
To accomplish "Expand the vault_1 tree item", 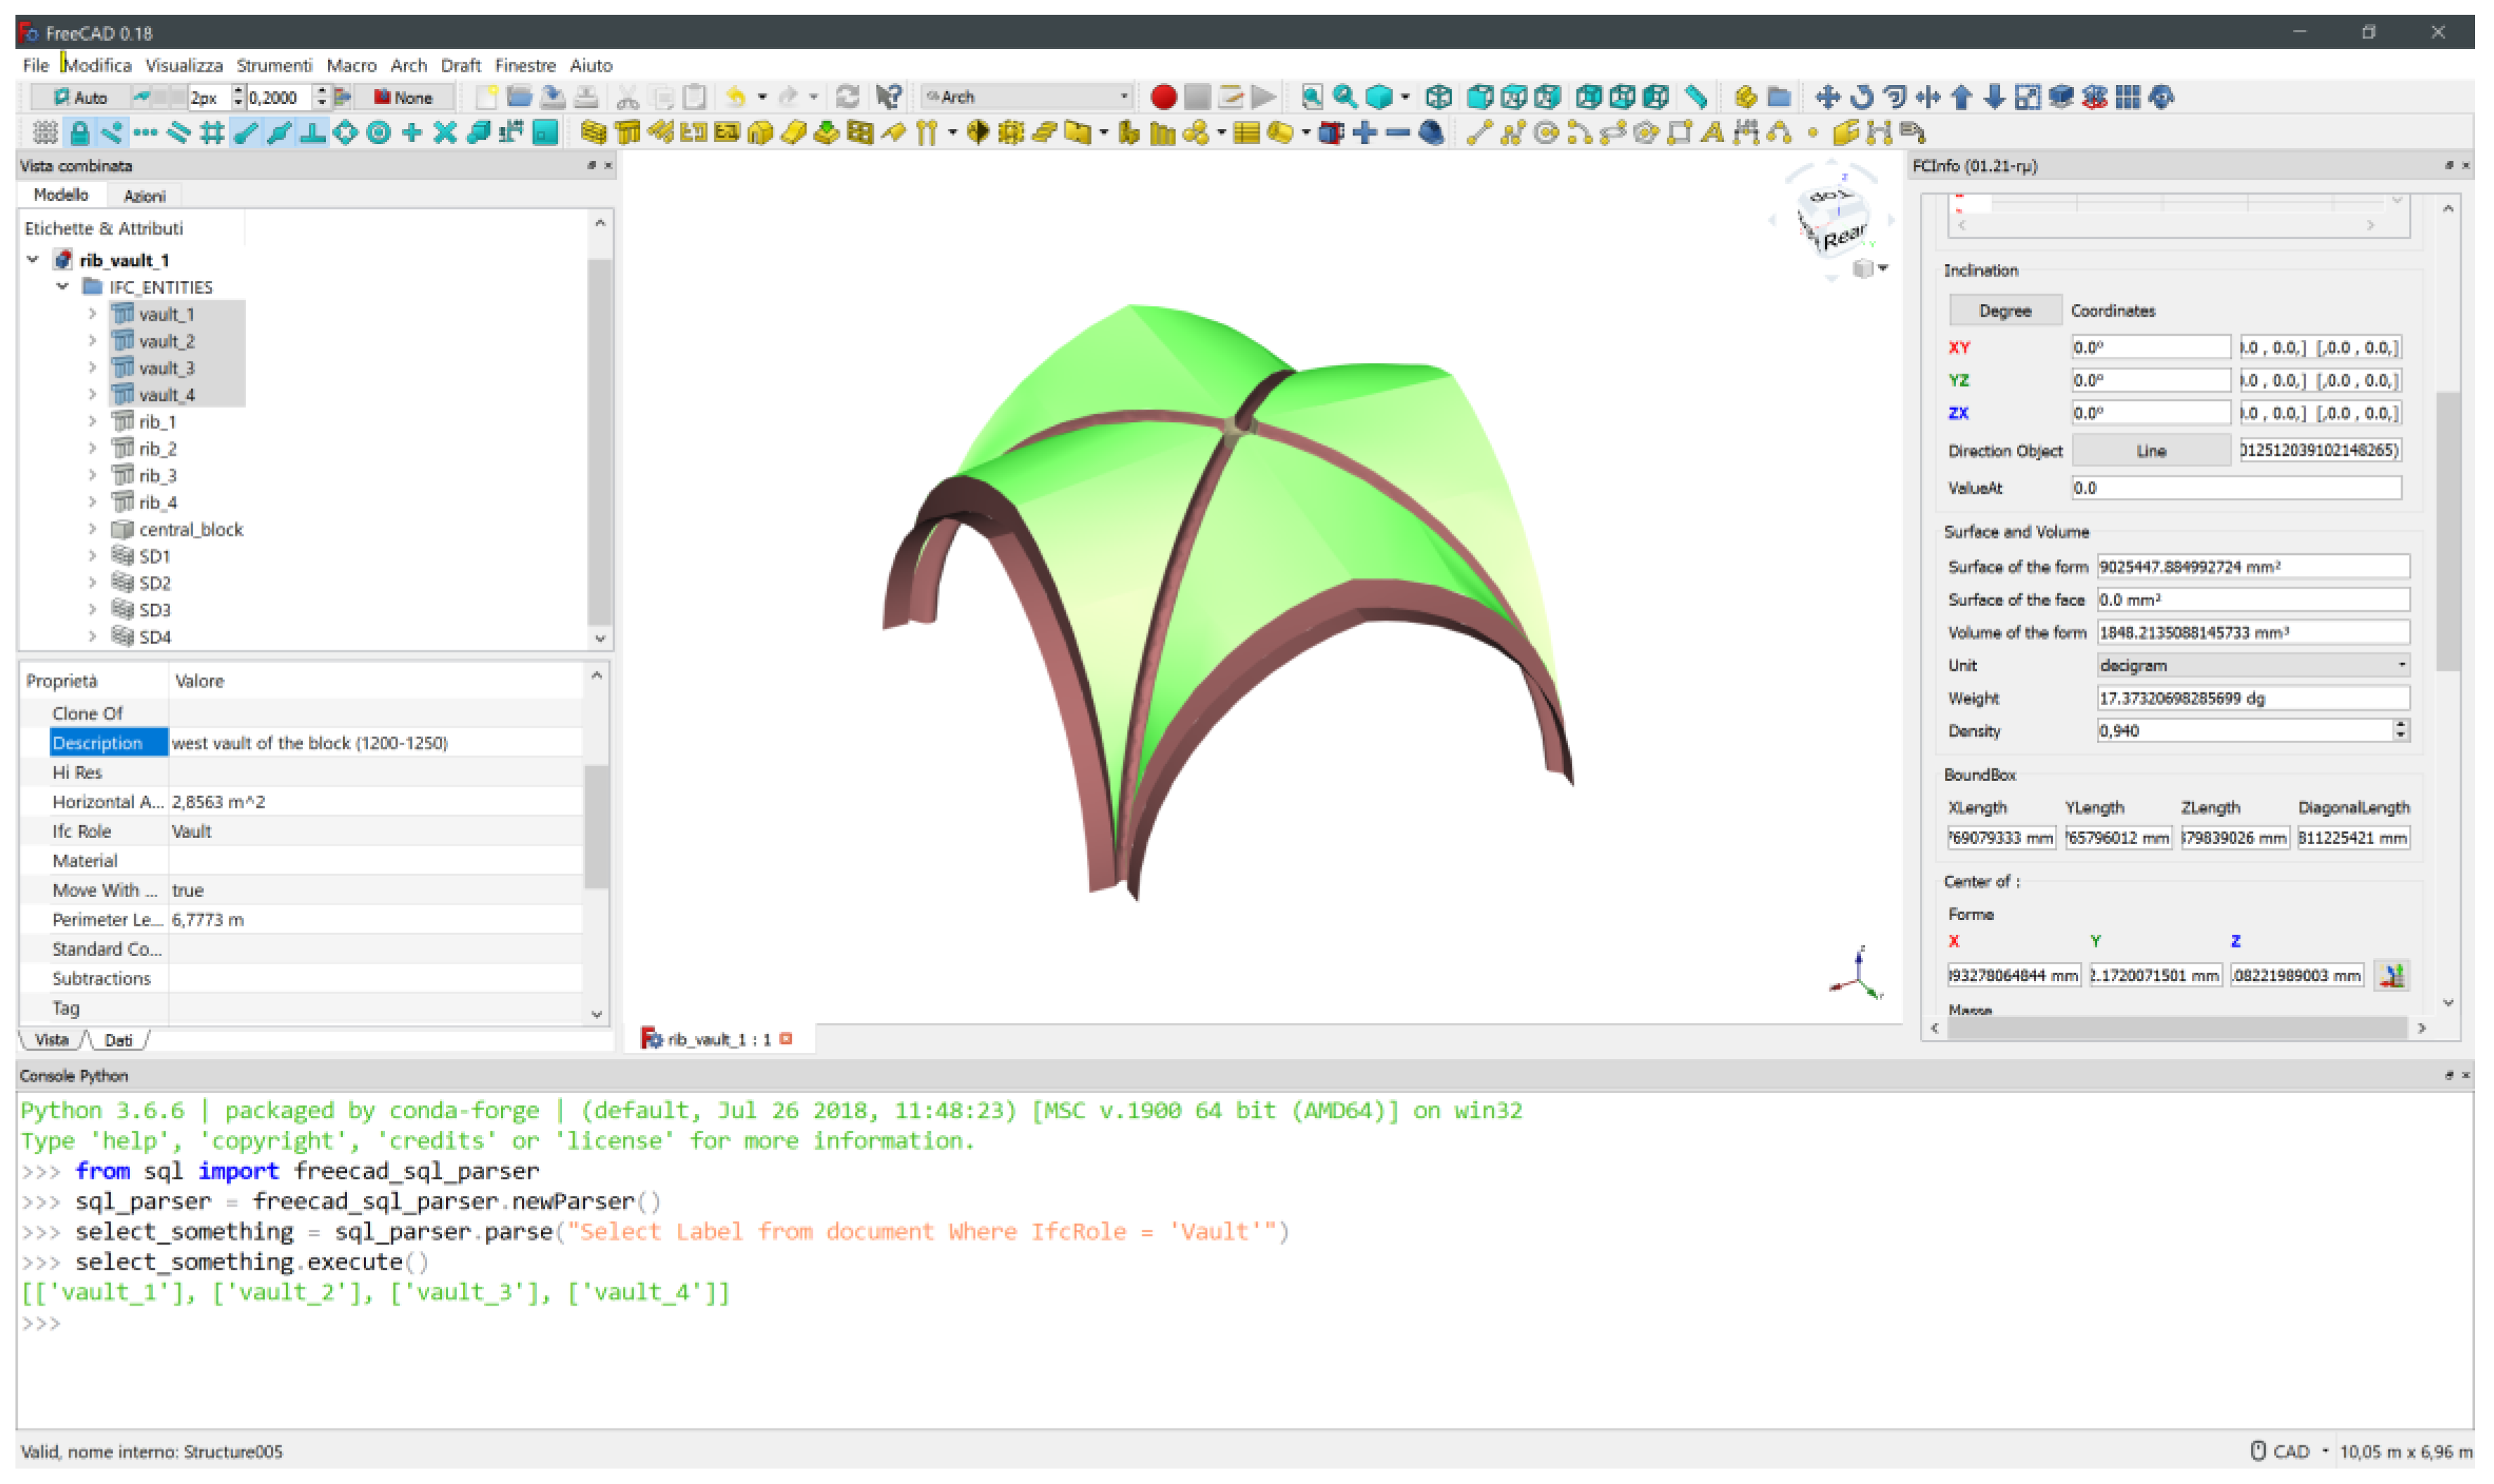I will pos(92,314).
